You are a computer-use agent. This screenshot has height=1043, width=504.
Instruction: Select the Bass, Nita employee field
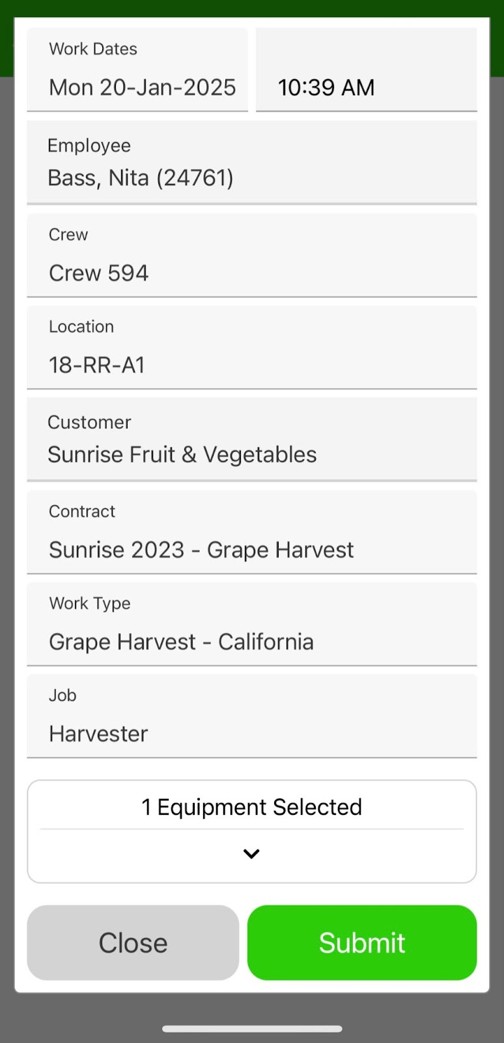click(x=251, y=177)
